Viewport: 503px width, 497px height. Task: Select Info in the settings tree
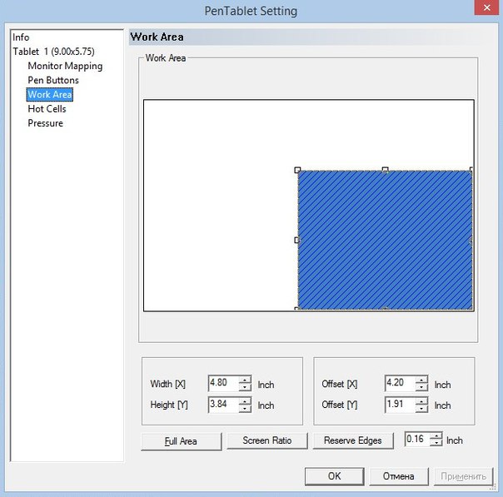(x=21, y=37)
